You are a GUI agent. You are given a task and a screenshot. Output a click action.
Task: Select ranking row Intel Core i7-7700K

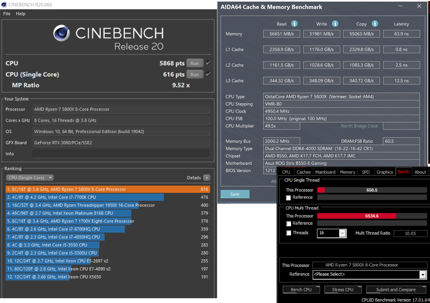(108, 197)
